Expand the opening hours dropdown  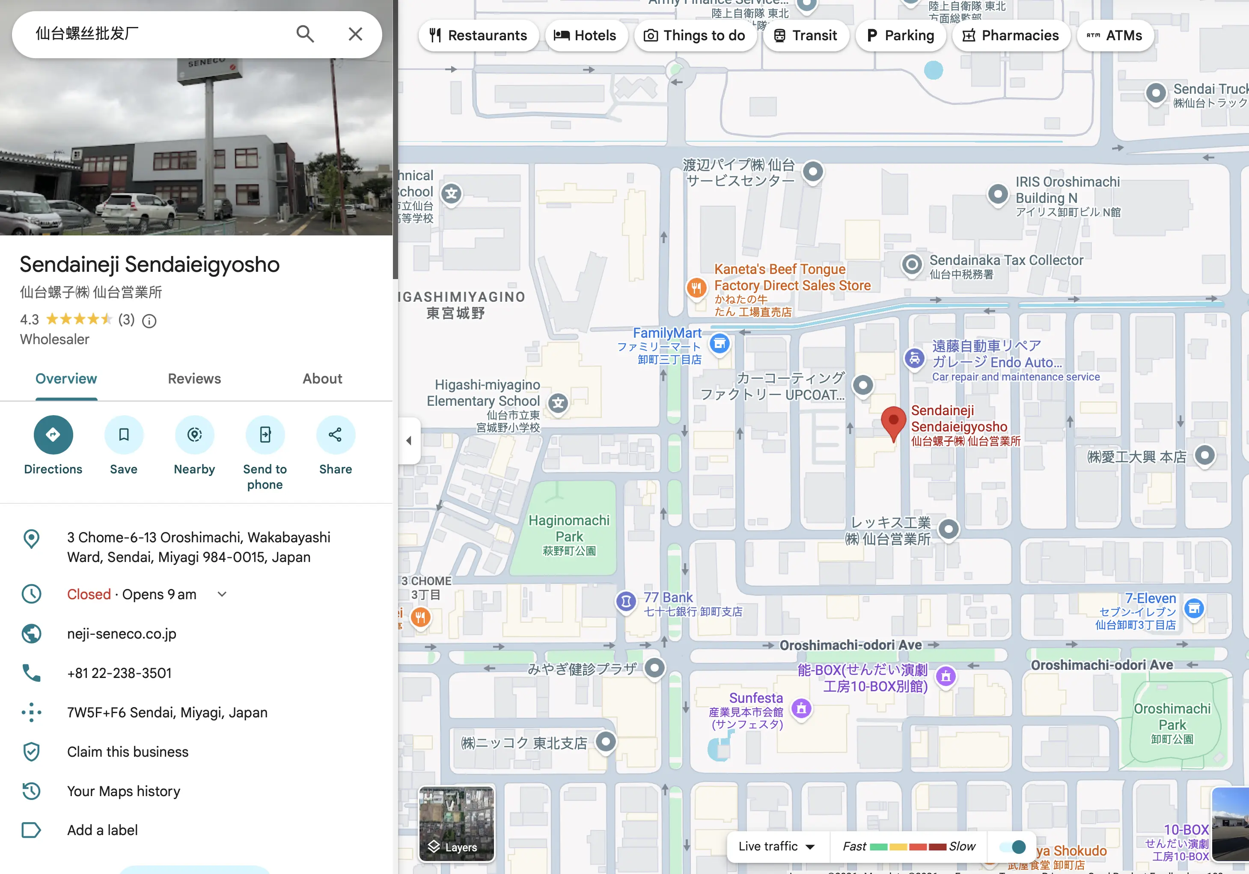pyautogui.click(x=222, y=595)
